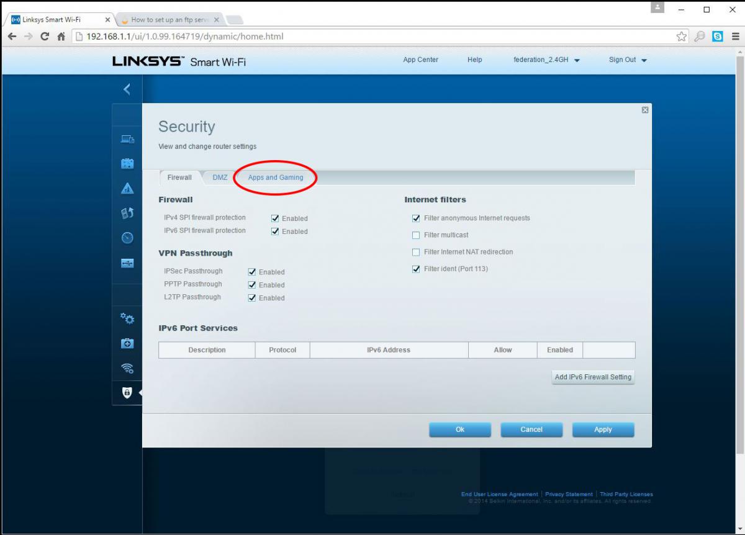Open the Parental Controls warning-triangle icon
Viewport: 745px width, 535px height.
pyautogui.click(x=127, y=189)
